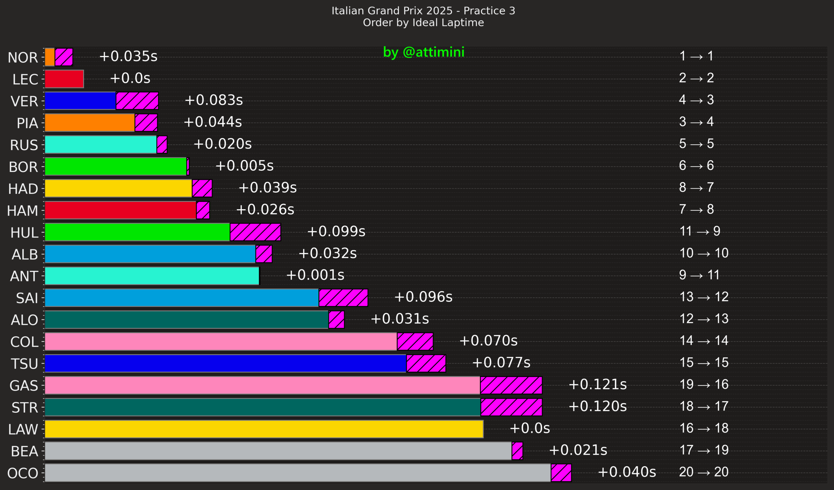834x490 pixels.
Task: Click the +0.121s label for GAS
Action: (x=597, y=384)
